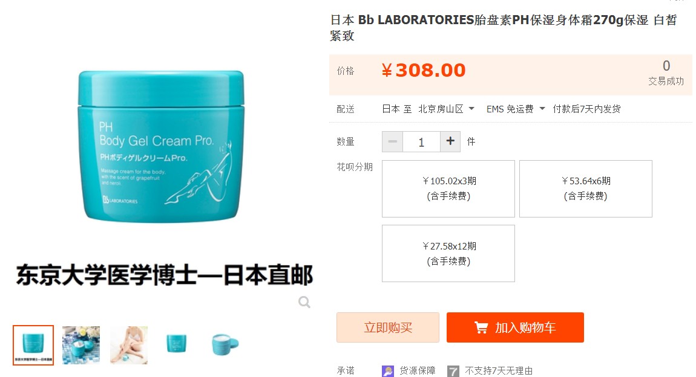Viewport: 696px width, 377px height.
Task: Select the first thumbnail with the teal jar
Action: coord(33,345)
